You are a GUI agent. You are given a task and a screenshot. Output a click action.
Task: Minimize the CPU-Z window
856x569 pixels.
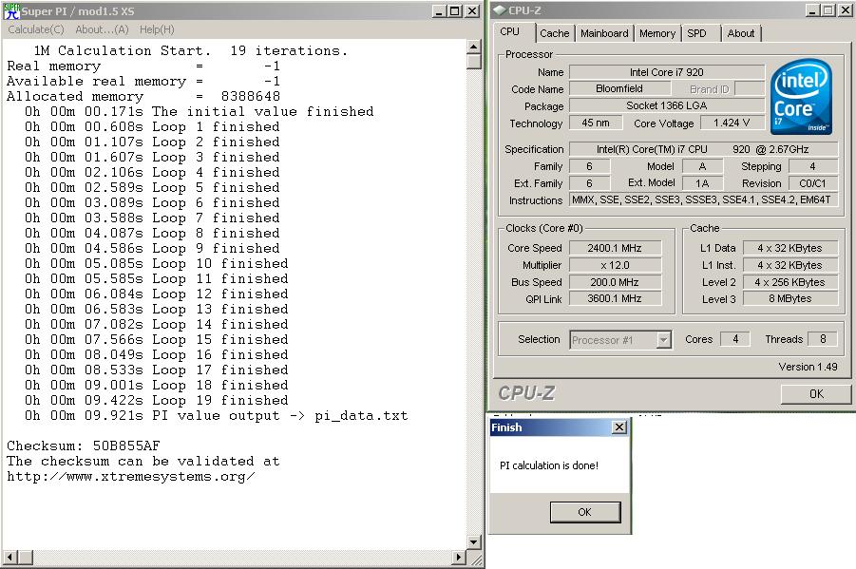click(813, 10)
